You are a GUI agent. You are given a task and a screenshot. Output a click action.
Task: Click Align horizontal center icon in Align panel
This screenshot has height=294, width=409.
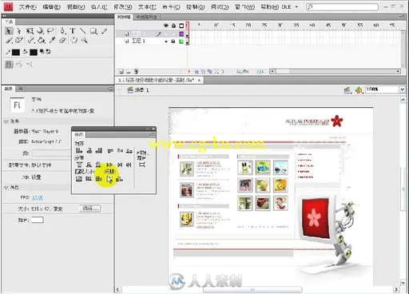point(89,151)
